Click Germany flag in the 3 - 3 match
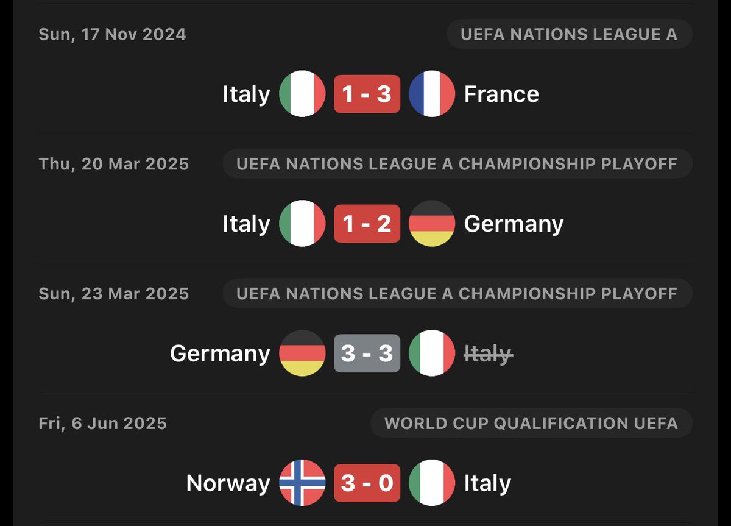 [x=302, y=354]
